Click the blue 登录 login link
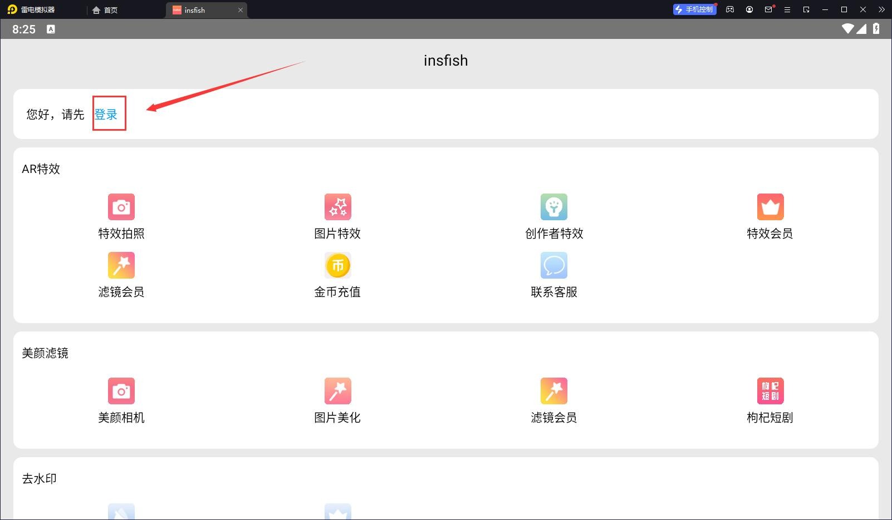Screen dimensions: 892x520 pos(106,115)
